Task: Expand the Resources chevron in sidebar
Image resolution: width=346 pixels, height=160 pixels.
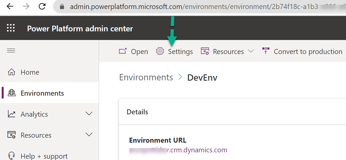Action: click(89, 135)
